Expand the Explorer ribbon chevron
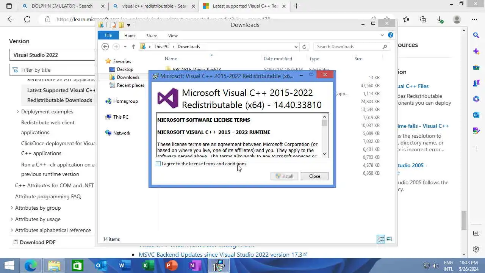The image size is (485, 273). pyautogui.click(x=382, y=35)
